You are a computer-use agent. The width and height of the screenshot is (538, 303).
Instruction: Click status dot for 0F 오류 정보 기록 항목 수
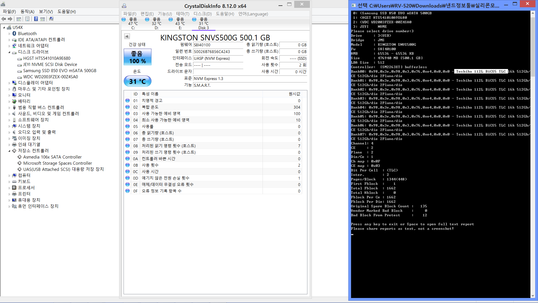pos(127,191)
